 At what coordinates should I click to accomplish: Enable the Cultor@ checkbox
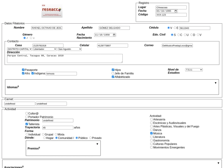(27, 113)
